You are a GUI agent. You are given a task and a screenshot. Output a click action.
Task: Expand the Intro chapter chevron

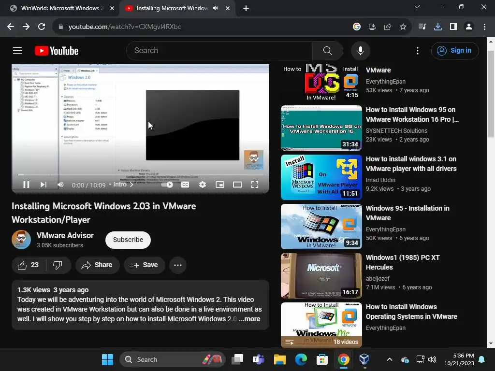point(131,185)
